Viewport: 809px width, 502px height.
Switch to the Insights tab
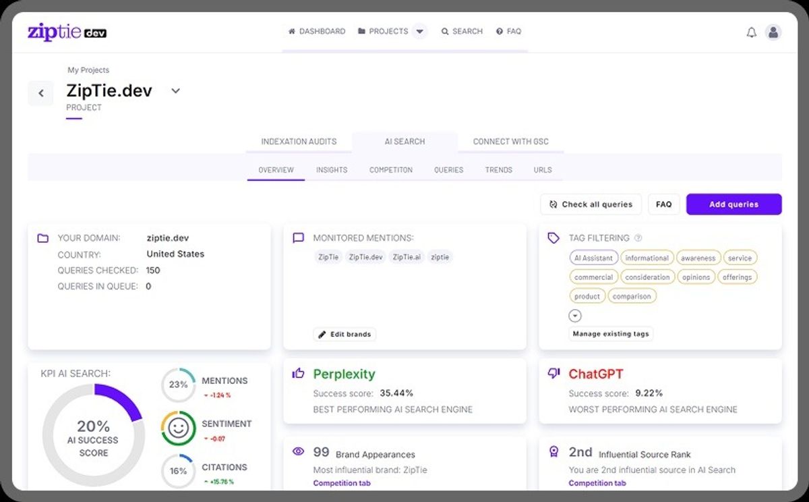pos(332,170)
